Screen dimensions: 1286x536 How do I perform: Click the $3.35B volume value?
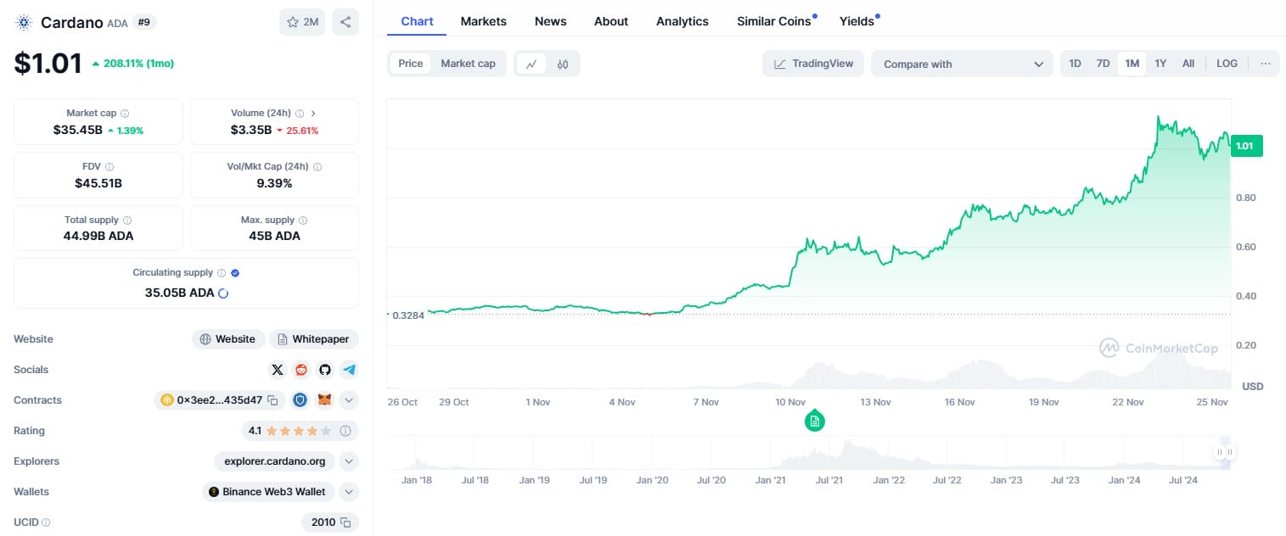pyautogui.click(x=251, y=130)
